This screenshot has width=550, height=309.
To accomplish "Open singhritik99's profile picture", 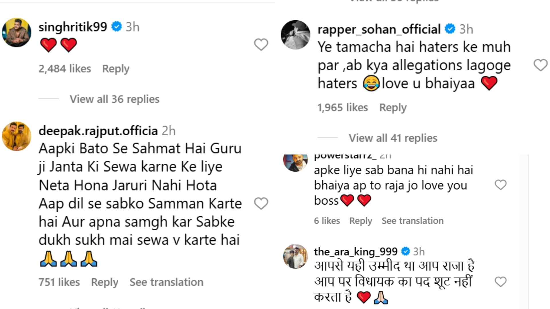I will click(17, 32).
